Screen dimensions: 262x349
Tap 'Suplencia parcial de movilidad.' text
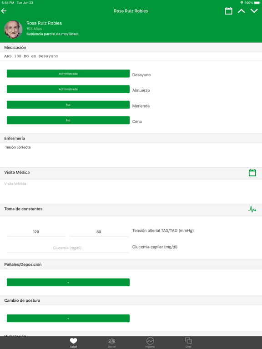(x=52, y=34)
